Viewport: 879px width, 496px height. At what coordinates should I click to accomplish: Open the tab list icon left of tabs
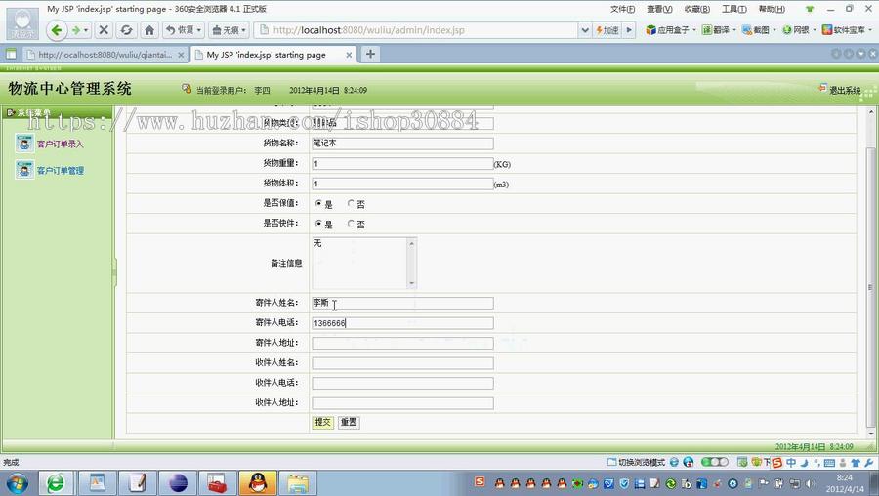point(11,55)
